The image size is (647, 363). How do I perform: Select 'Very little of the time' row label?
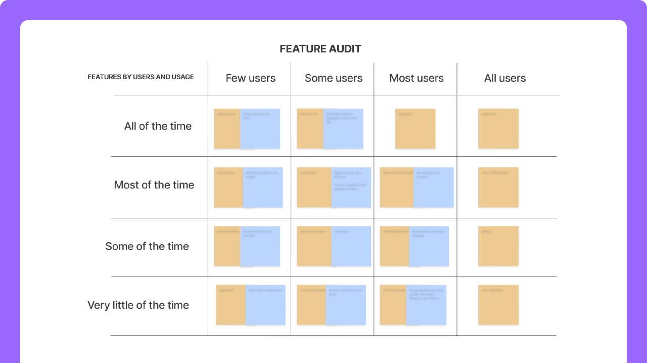[x=138, y=305]
